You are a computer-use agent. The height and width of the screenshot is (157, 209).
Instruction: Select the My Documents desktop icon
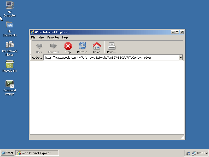click(9, 29)
